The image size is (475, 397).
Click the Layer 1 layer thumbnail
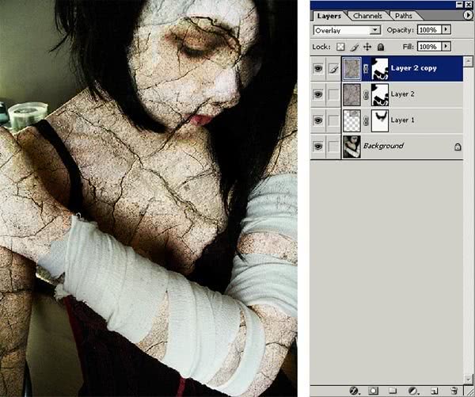351,120
